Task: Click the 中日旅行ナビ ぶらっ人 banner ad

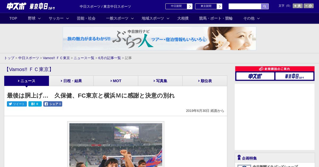Action: [159, 38]
